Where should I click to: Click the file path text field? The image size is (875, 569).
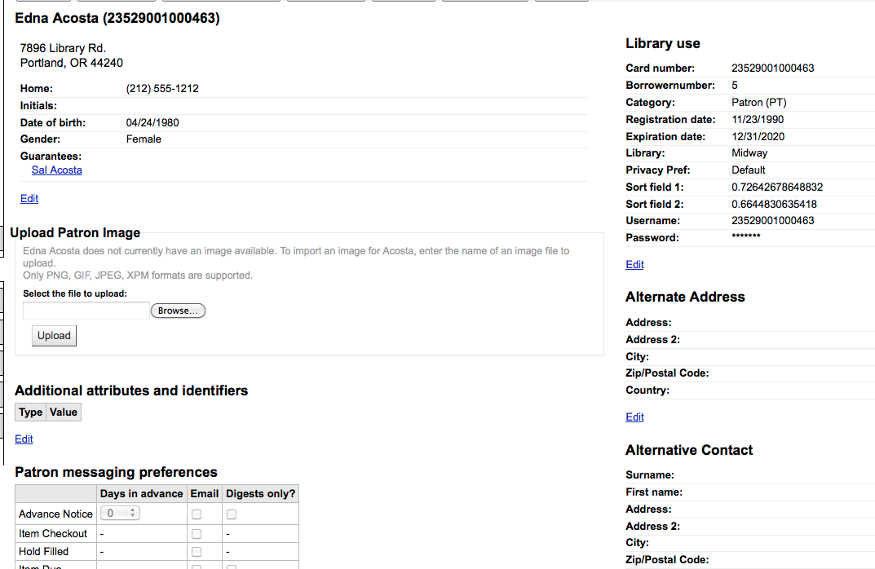[86, 311]
